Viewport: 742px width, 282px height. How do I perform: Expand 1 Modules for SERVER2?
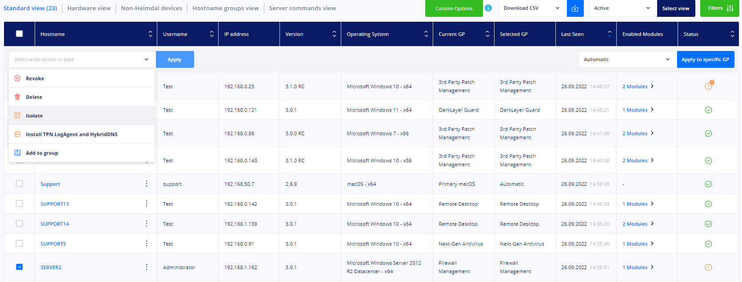coord(638,267)
